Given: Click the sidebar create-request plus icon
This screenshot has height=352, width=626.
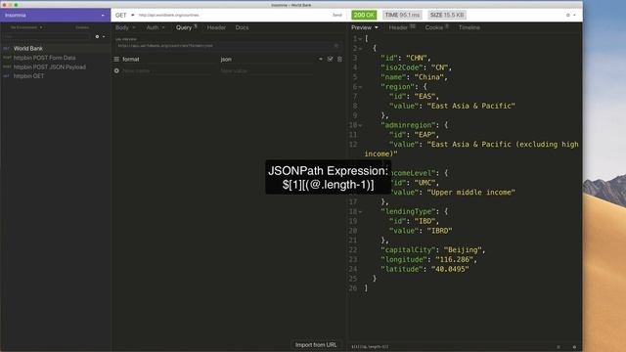Looking at the screenshot, I should click(x=97, y=37).
